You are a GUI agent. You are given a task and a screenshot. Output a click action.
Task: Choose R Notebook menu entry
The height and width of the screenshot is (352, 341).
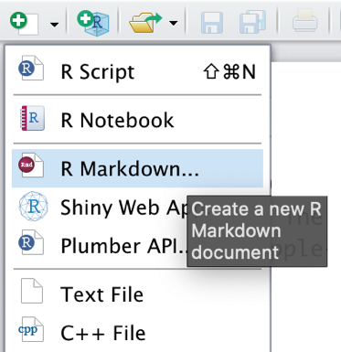(137, 119)
